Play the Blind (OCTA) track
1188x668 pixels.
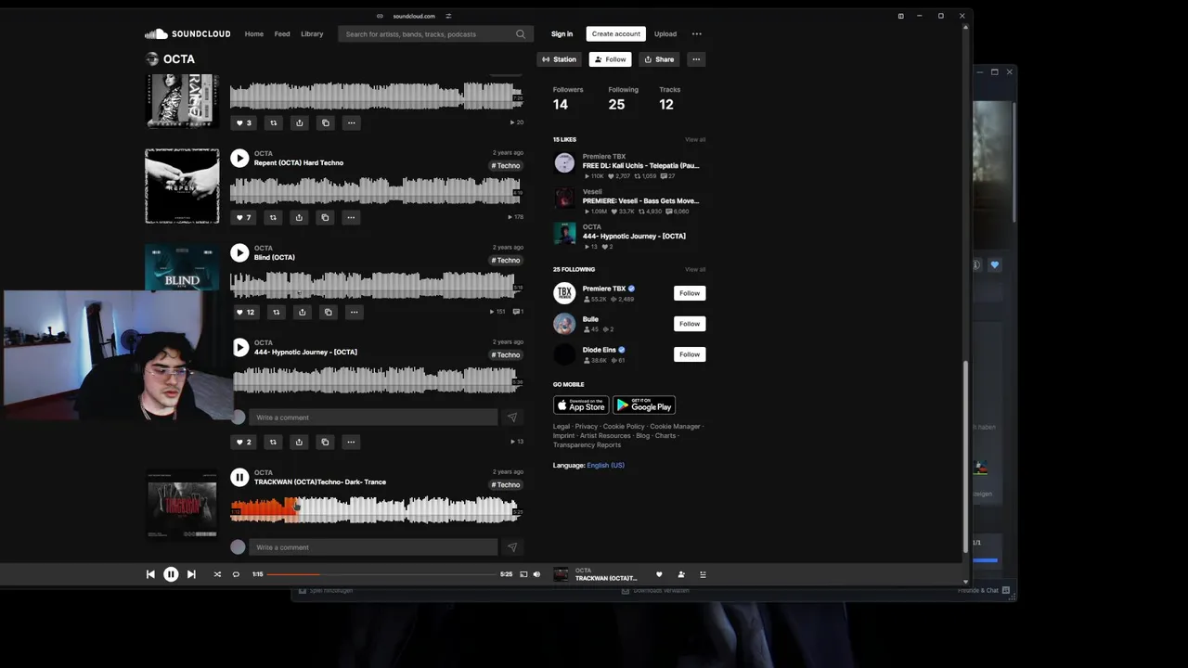[x=239, y=252]
